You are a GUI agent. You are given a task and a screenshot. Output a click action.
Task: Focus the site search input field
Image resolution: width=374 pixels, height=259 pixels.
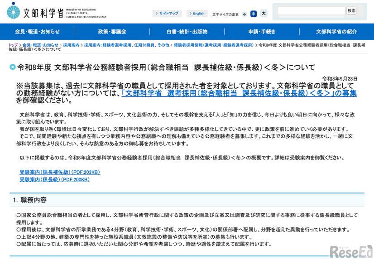tap(312, 11)
